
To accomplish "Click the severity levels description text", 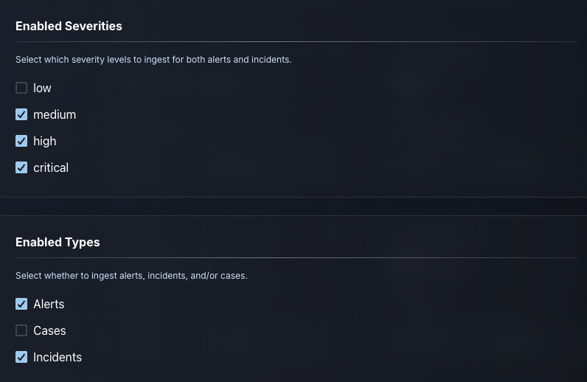I will [x=153, y=60].
